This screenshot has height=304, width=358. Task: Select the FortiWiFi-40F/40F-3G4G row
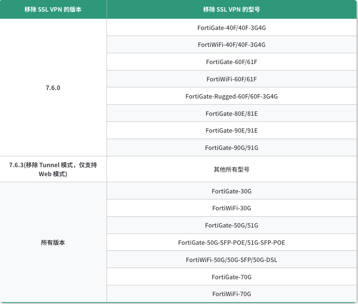pyautogui.click(x=232, y=45)
